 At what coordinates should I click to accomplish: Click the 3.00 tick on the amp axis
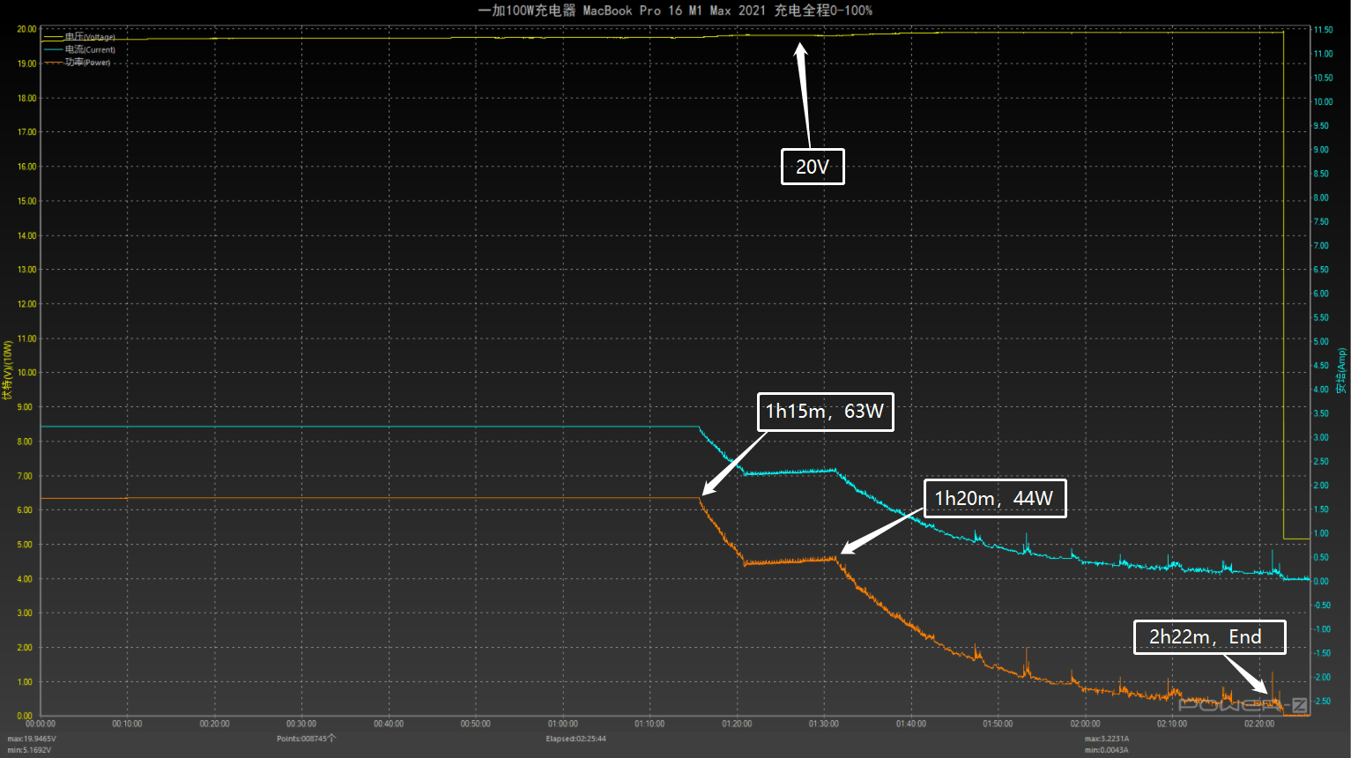click(1321, 438)
